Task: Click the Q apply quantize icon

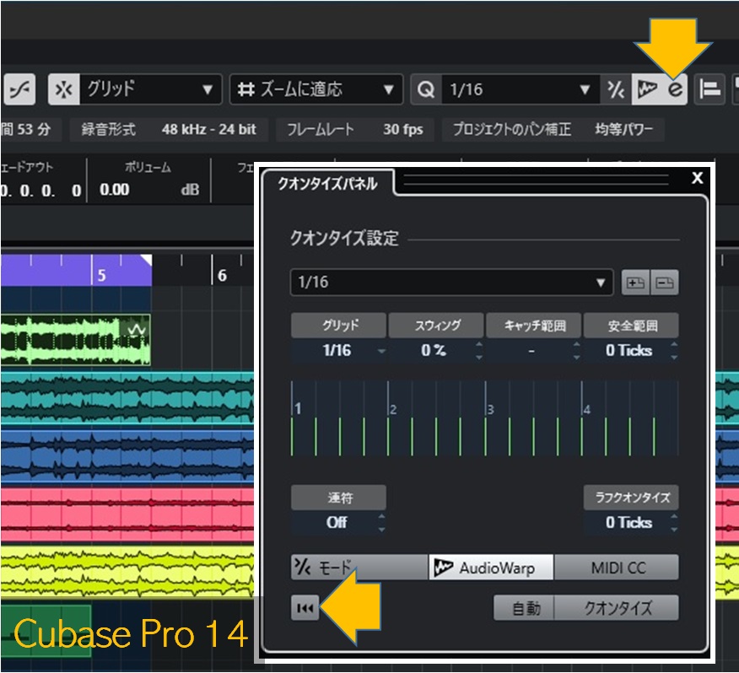Action: point(426,89)
